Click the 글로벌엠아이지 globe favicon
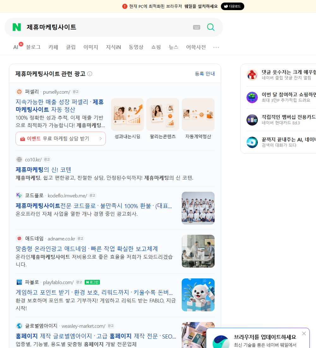The image size is (316, 348). (19, 326)
